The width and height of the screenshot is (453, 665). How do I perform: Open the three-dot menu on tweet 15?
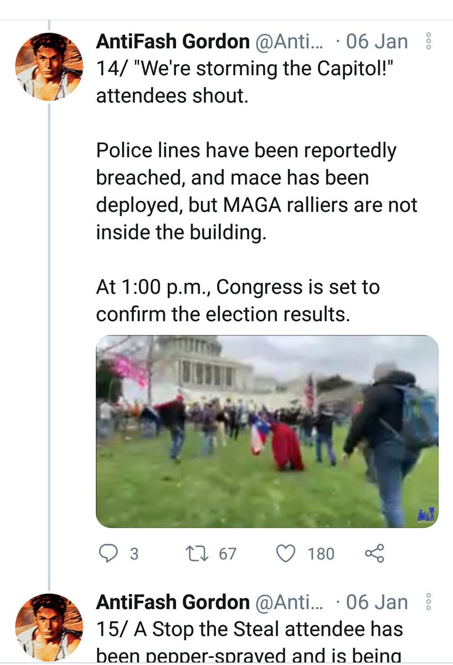(428, 602)
